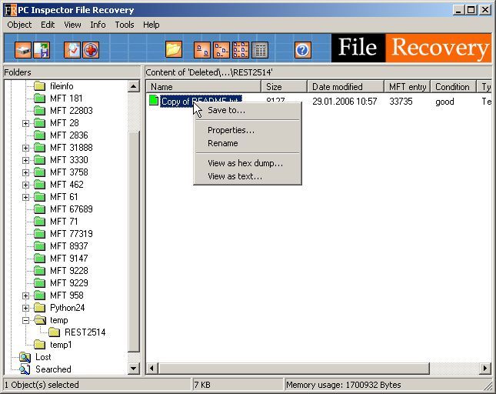Screen dimensions: 496x394
Task: Choose Save to... in context menu
Action: [248, 110]
